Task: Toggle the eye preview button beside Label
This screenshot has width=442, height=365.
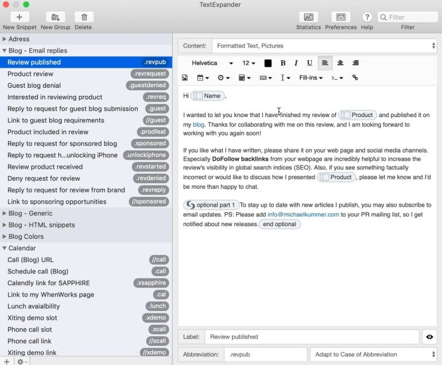Action: pos(429,337)
